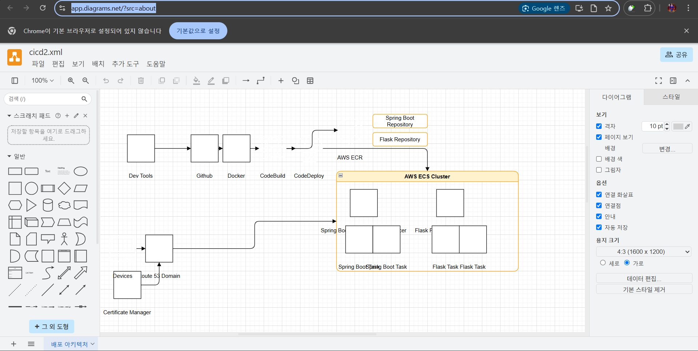Select the cloud shape in general palette
The height and width of the screenshot is (351, 698).
(64, 205)
